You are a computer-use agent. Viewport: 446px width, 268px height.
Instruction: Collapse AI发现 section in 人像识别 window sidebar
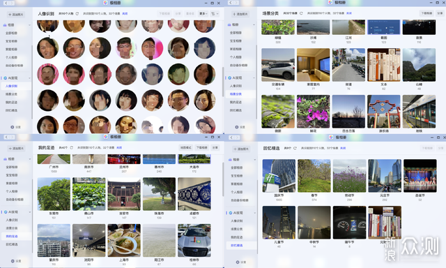pyautogui.click(x=29, y=77)
